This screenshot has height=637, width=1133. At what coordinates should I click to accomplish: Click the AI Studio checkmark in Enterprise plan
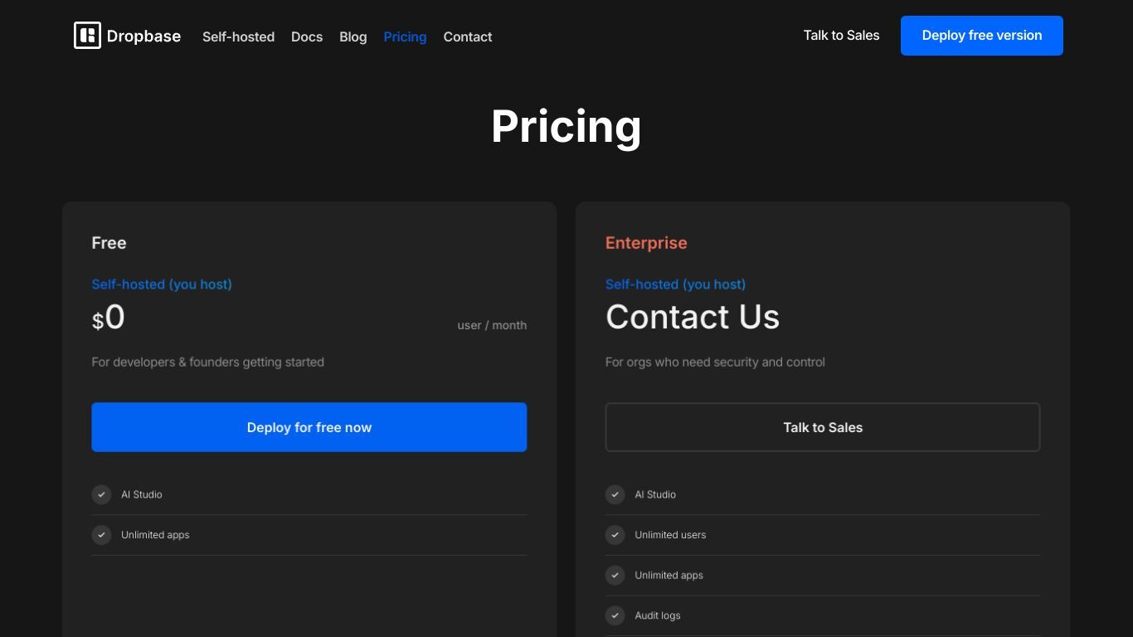click(615, 494)
